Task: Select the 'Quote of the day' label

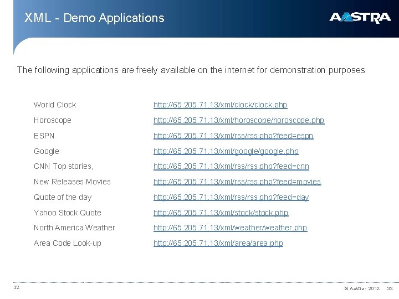Action: point(63,197)
